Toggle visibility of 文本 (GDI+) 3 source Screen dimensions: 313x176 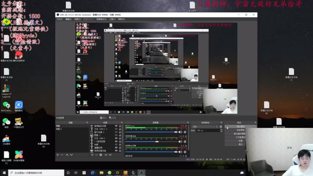[116, 129]
